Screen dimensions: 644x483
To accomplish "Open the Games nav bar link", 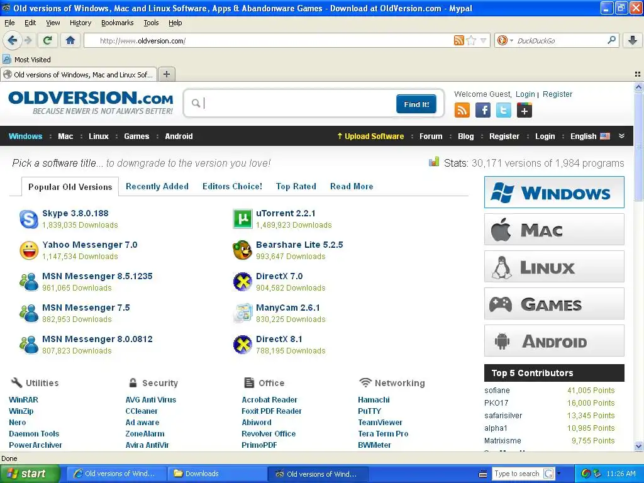I will [136, 136].
